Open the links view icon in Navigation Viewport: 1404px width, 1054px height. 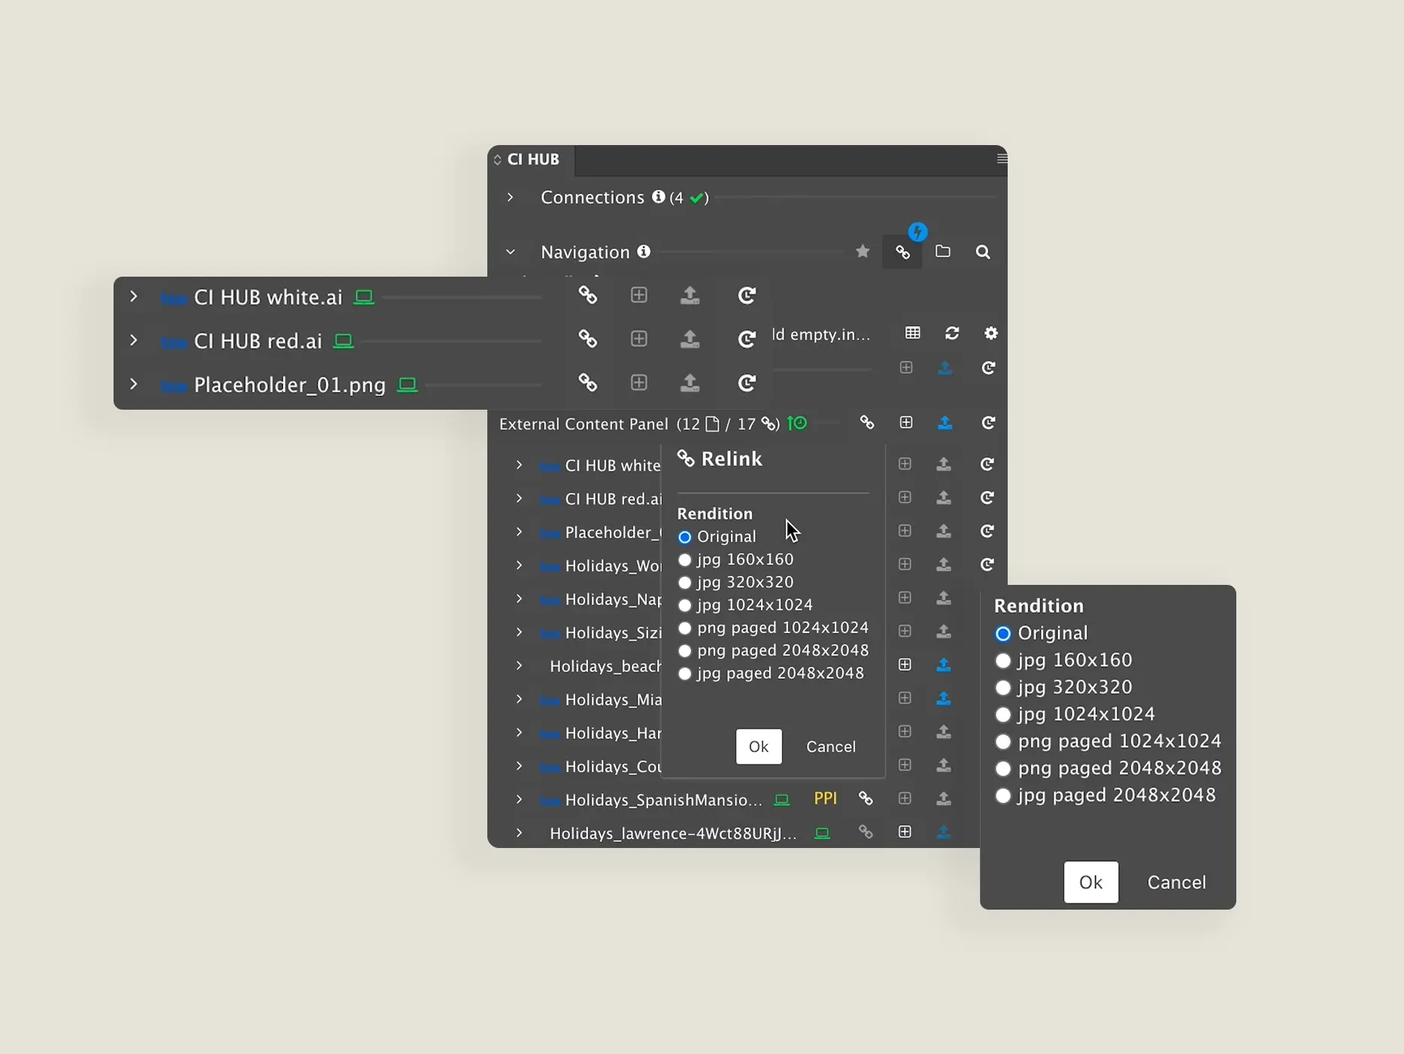(902, 253)
